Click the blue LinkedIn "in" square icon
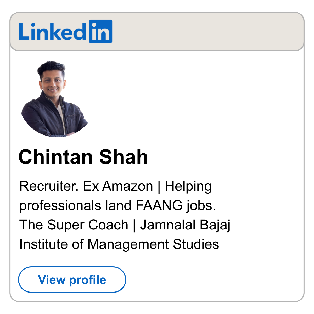Viewport: 314px width, 314px height. 101,31
